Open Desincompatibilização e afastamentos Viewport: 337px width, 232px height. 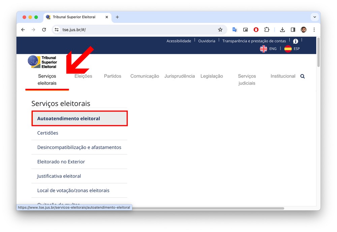point(79,147)
